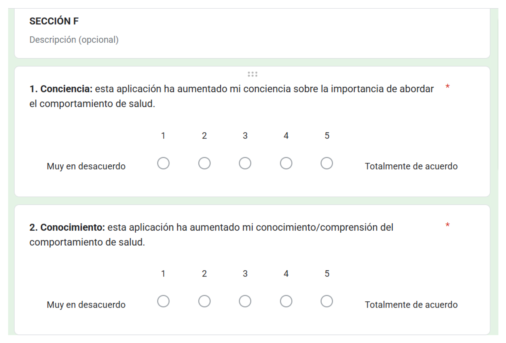Click the red required asterisk of question 1
The width and height of the screenshot is (506, 343).
[x=447, y=87]
